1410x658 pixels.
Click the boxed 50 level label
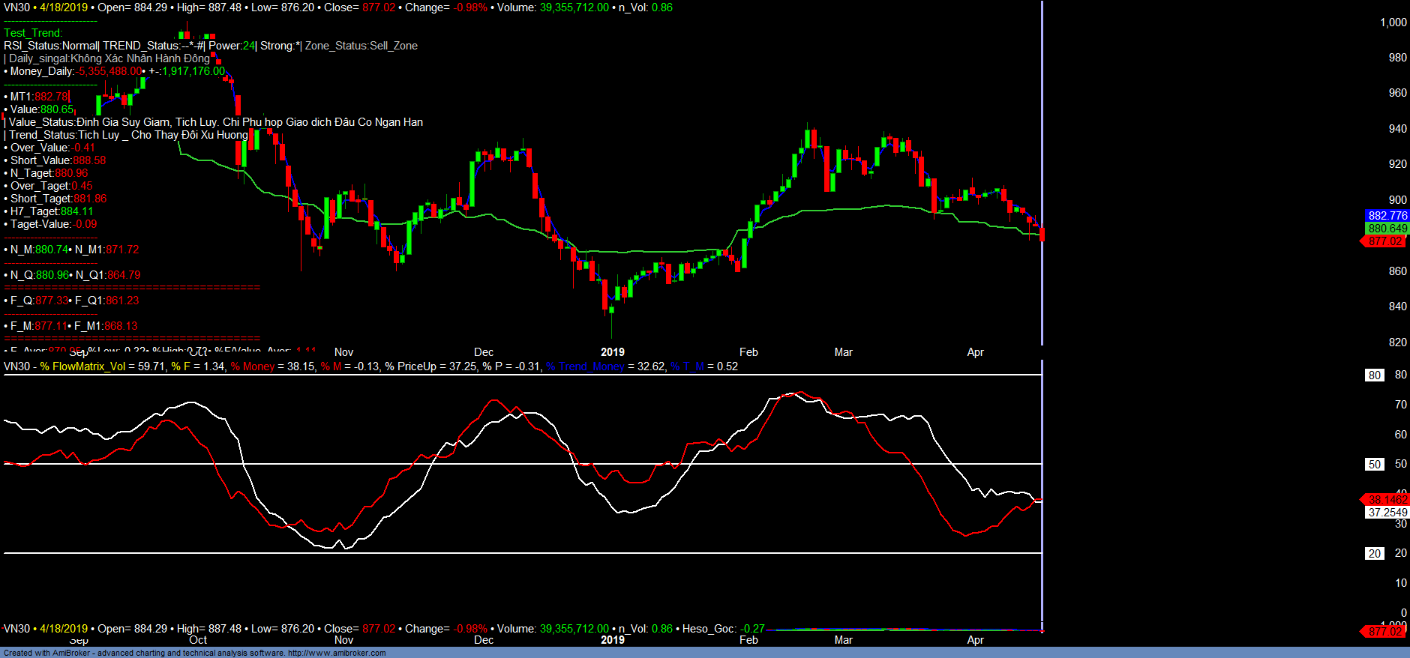(1374, 465)
